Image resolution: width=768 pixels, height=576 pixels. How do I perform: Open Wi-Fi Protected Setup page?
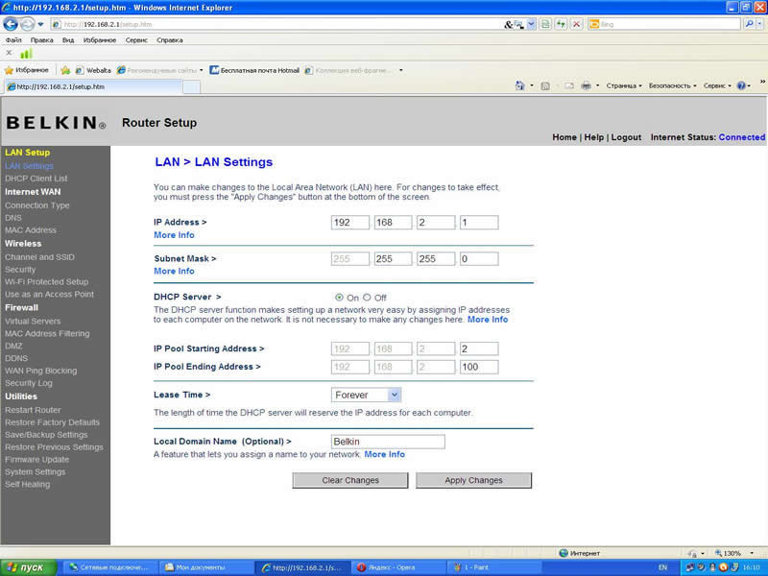[46, 281]
